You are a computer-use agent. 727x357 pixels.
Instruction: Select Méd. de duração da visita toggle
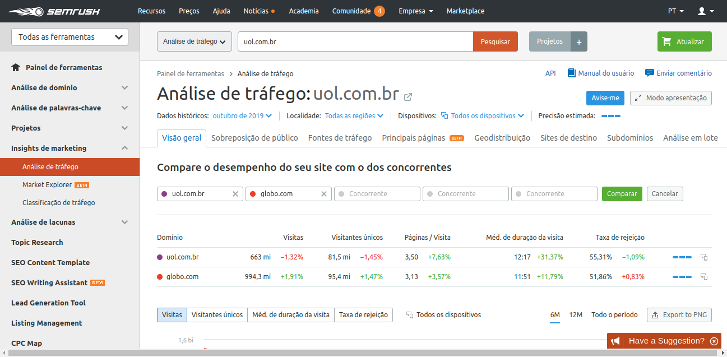pyautogui.click(x=291, y=315)
